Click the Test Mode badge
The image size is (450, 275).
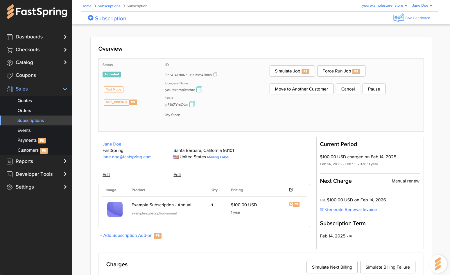(114, 90)
